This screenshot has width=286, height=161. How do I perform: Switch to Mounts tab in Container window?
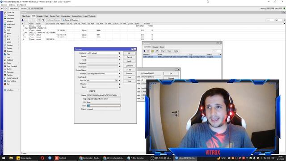click(x=155, y=47)
